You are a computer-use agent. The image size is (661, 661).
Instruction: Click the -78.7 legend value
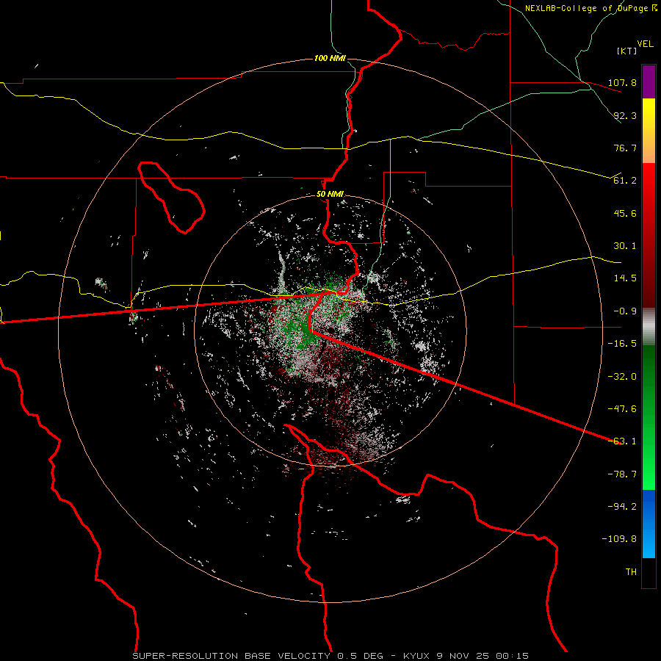point(622,474)
